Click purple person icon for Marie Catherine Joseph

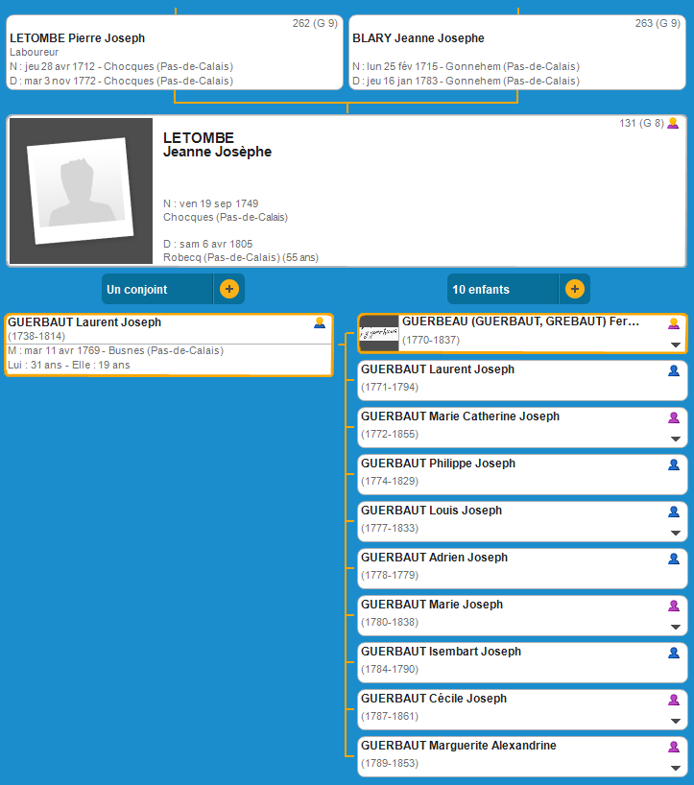coord(674,417)
